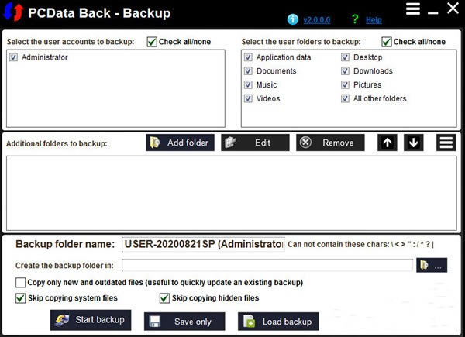The image size is (465, 337).
Task: Click the Save only button
Action: coord(184,322)
